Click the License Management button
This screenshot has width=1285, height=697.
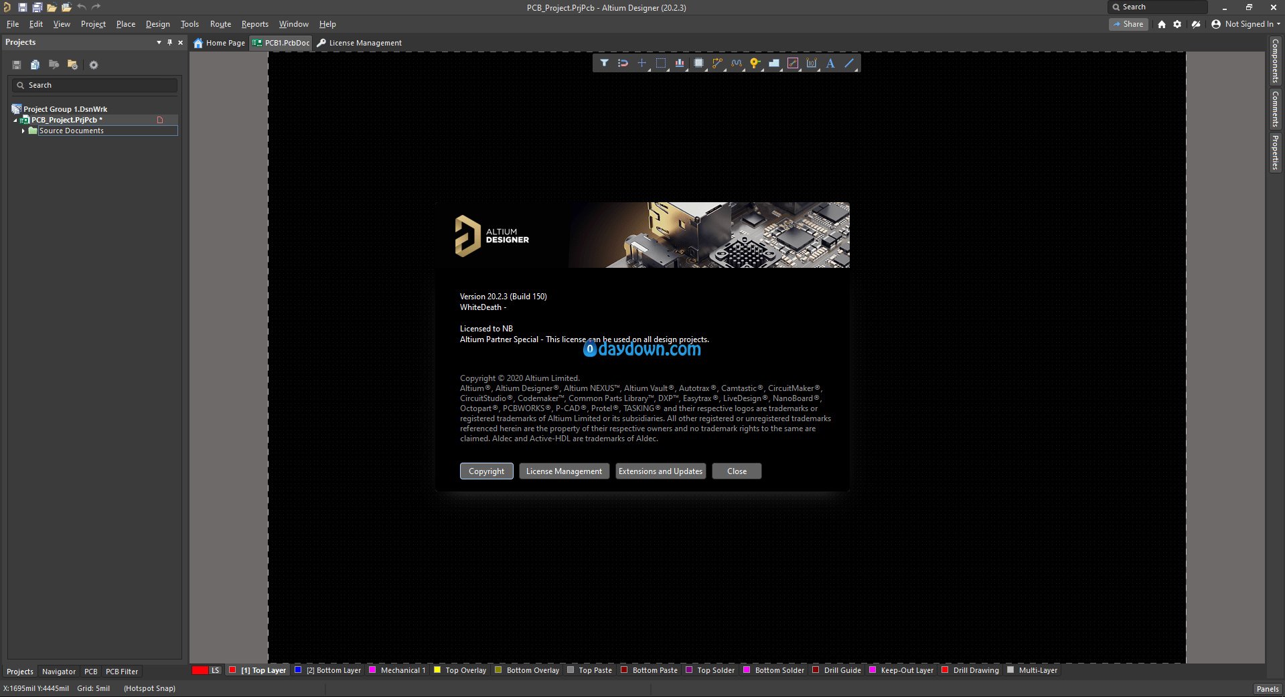[564, 471]
